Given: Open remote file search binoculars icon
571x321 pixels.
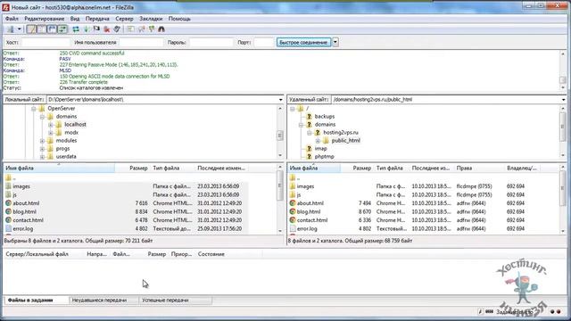Looking at the screenshot, I should point(161,29).
